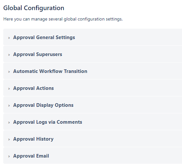Click the chevron beside Approval Superusers
Viewport: 182px width, 168px height.
click(9, 55)
